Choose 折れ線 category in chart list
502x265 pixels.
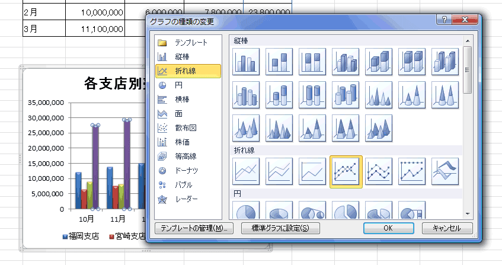[x=188, y=71]
